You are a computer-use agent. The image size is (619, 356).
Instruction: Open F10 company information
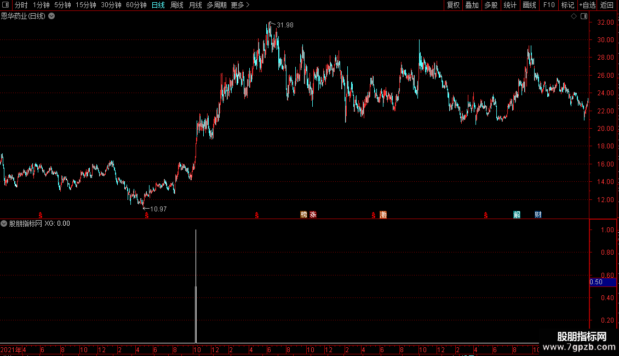[x=549, y=5]
